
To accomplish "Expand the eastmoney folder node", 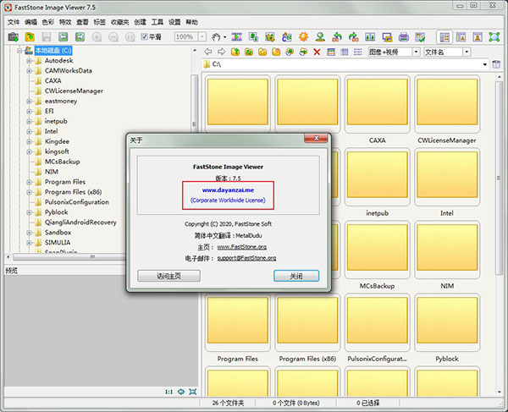I will click(29, 101).
